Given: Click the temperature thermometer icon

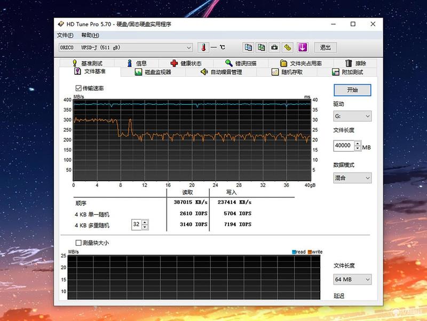Looking at the screenshot, I should point(203,48).
